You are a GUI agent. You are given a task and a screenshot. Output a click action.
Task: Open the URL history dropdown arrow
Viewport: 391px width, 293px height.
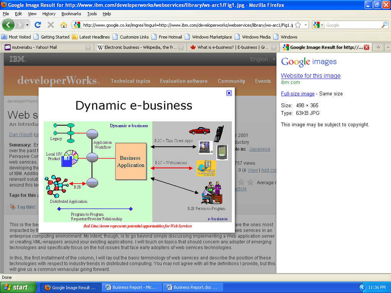click(x=306, y=25)
